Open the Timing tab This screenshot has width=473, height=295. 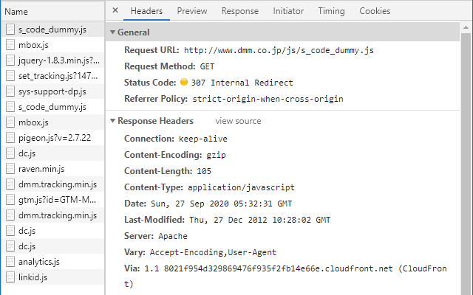coord(331,11)
